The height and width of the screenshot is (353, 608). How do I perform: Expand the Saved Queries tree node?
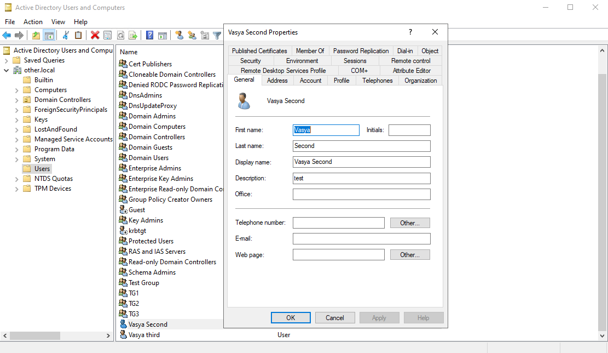click(6, 61)
